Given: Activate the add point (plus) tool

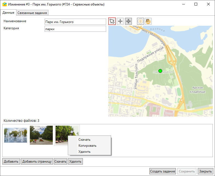Looking at the screenshot, I should click(120, 21).
